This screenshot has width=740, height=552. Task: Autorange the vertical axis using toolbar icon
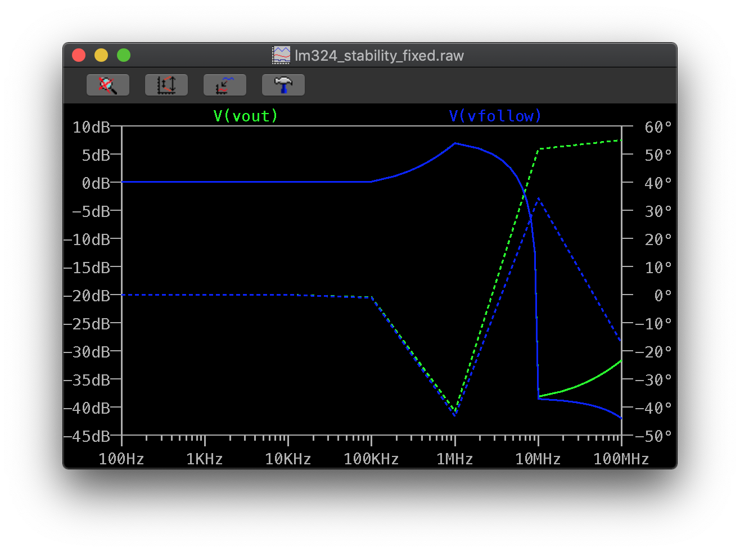166,85
